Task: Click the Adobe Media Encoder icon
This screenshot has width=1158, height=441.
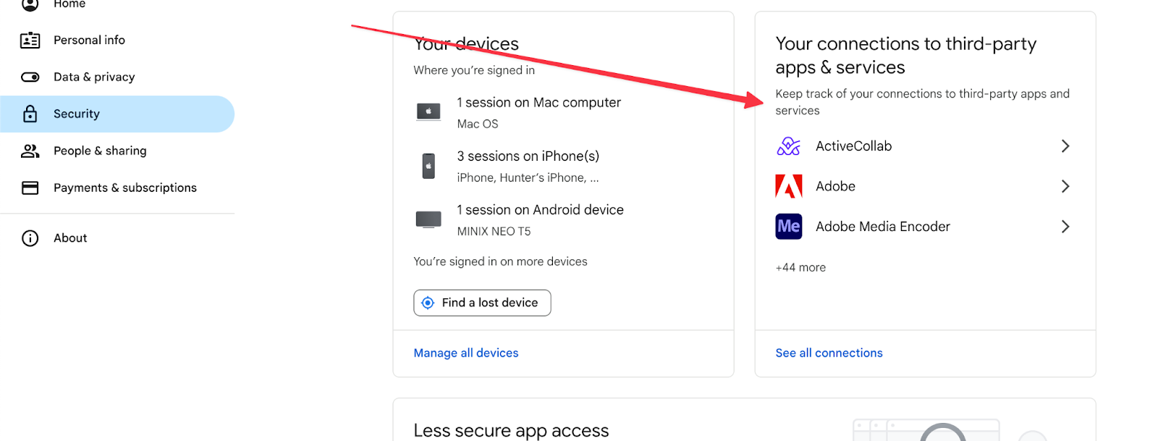Action: [x=788, y=227]
